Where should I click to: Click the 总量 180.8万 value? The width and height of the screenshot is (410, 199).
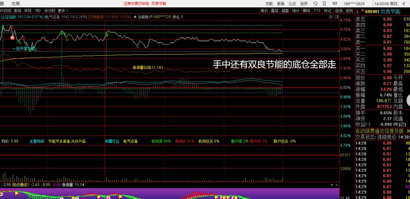(x=384, y=101)
